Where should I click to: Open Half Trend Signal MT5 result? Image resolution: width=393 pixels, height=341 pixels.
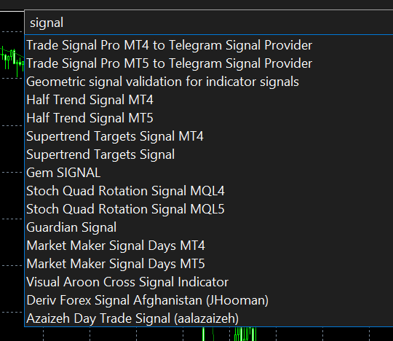click(209, 118)
